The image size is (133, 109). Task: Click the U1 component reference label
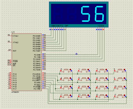(x=13, y=32)
